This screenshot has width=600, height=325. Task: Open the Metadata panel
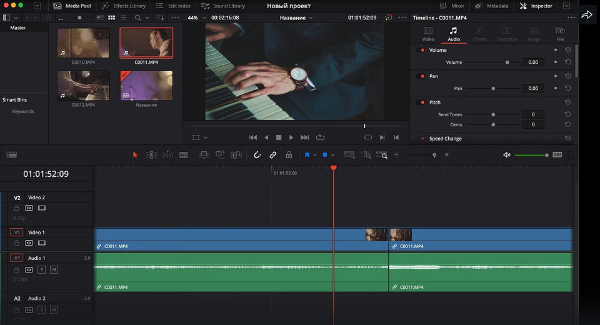492,6
